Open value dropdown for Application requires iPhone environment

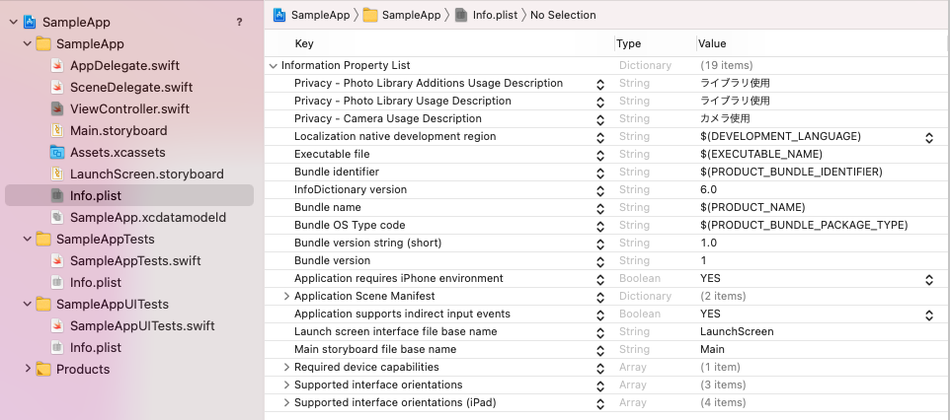point(928,279)
